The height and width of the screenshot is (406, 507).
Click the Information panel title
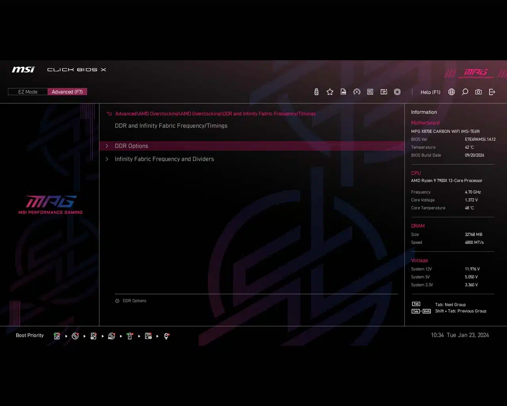(x=424, y=112)
